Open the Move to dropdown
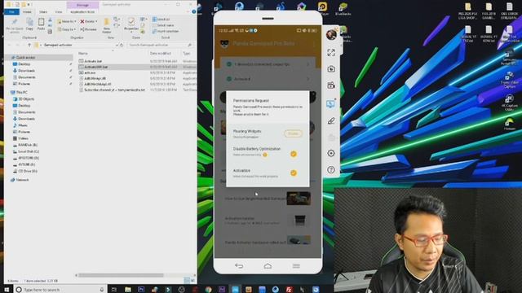 tap(67, 21)
